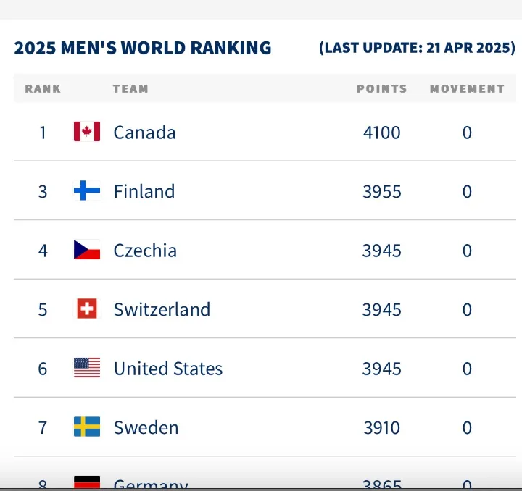This screenshot has width=522, height=491.
Task: Click the Canada flag icon
Action: (x=87, y=131)
